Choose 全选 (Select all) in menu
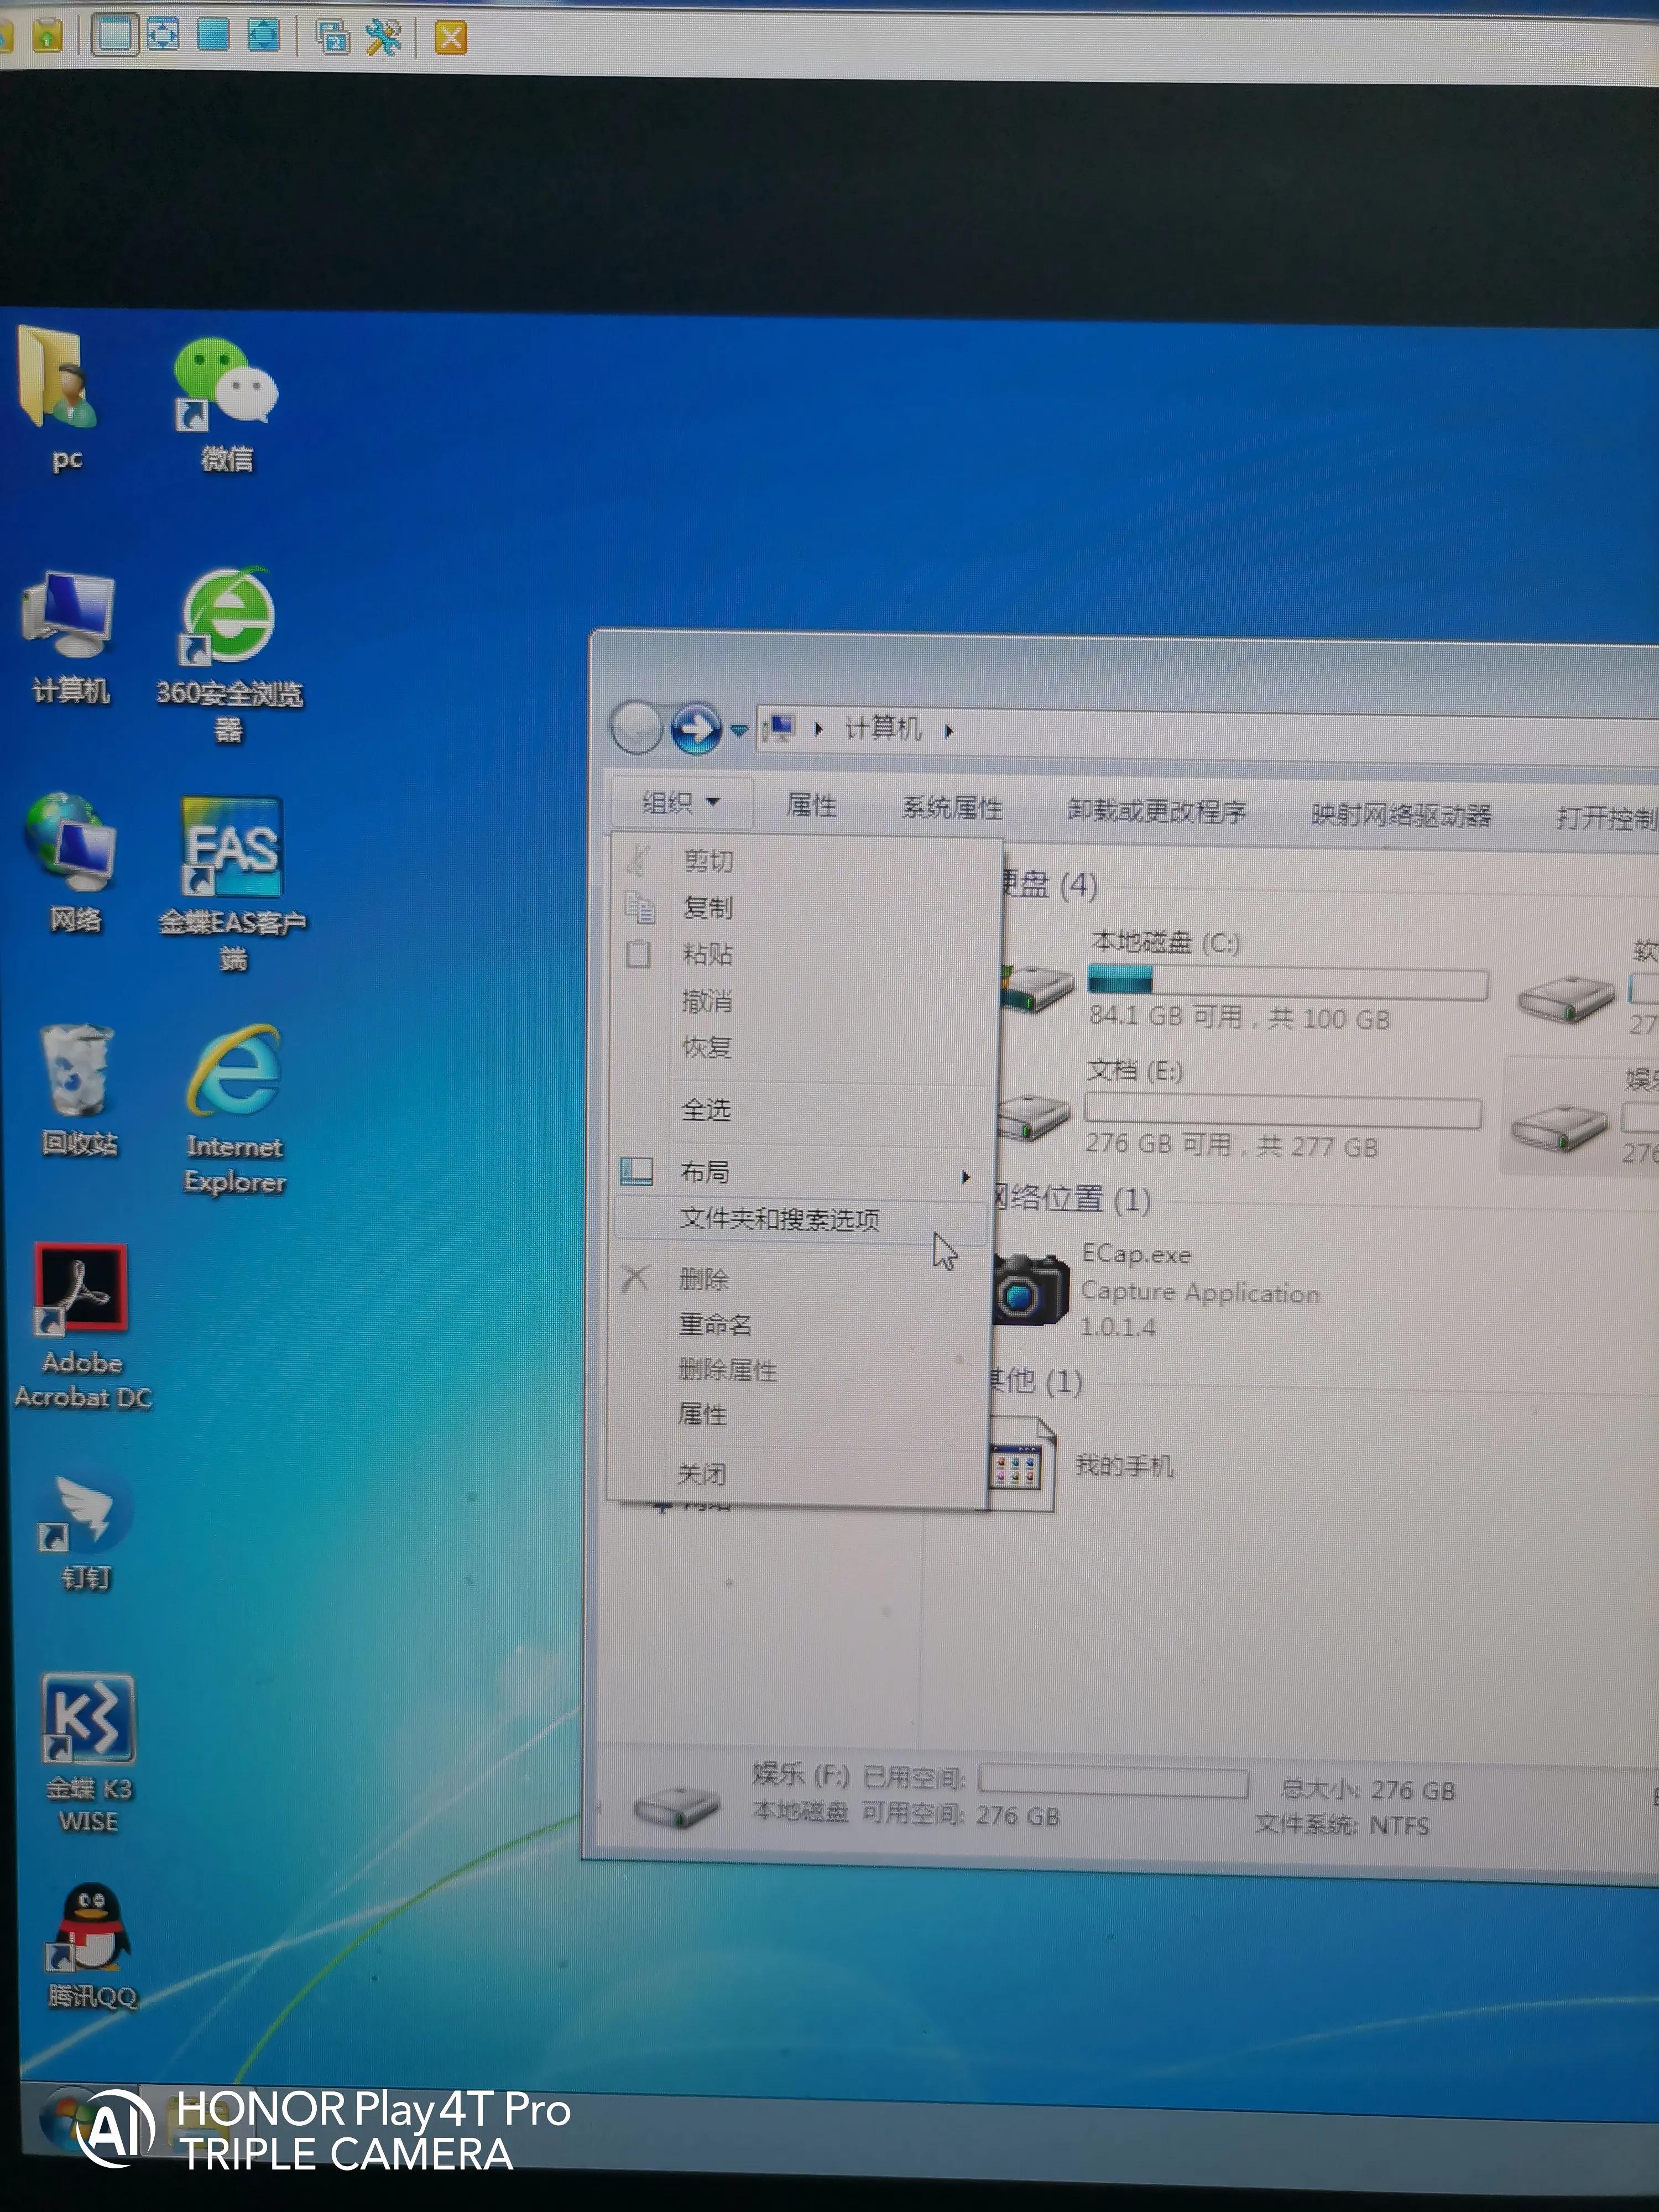This screenshot has width=1659, height=2212. click(706, 1110)
